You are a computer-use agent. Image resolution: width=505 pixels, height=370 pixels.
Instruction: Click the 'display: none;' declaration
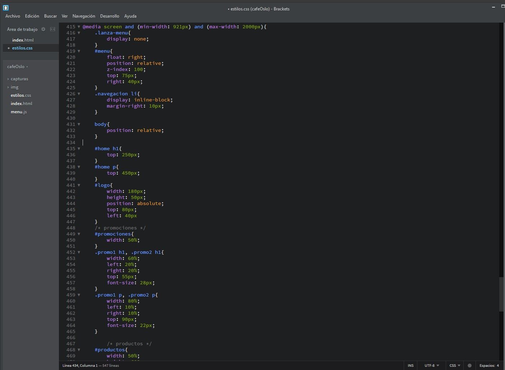[x=128, y=39]
